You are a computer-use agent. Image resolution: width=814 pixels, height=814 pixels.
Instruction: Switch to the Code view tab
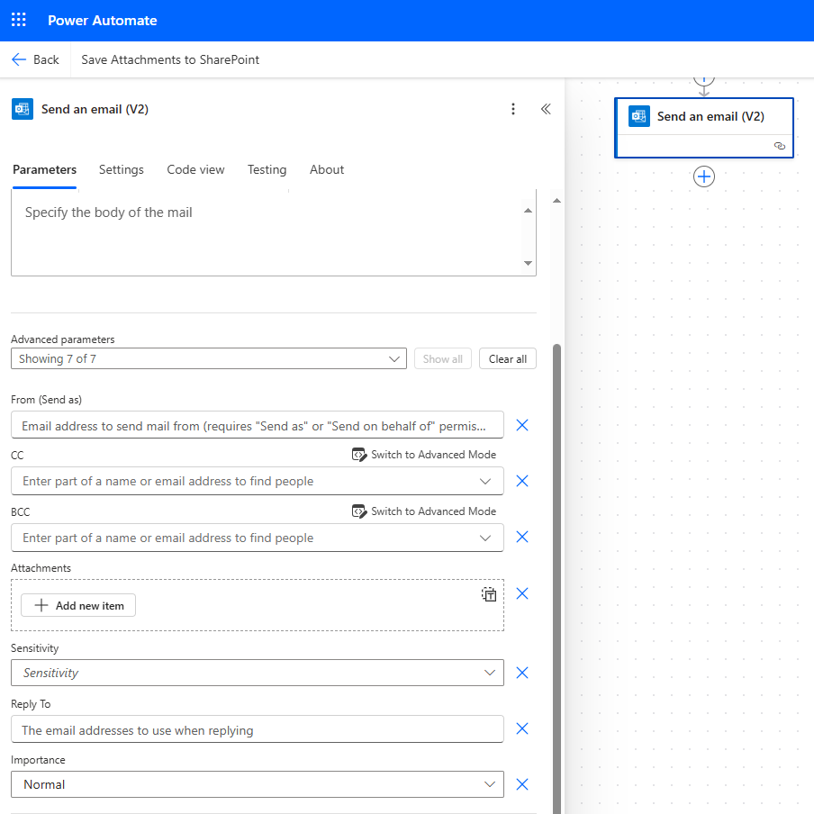coord(195,169)
